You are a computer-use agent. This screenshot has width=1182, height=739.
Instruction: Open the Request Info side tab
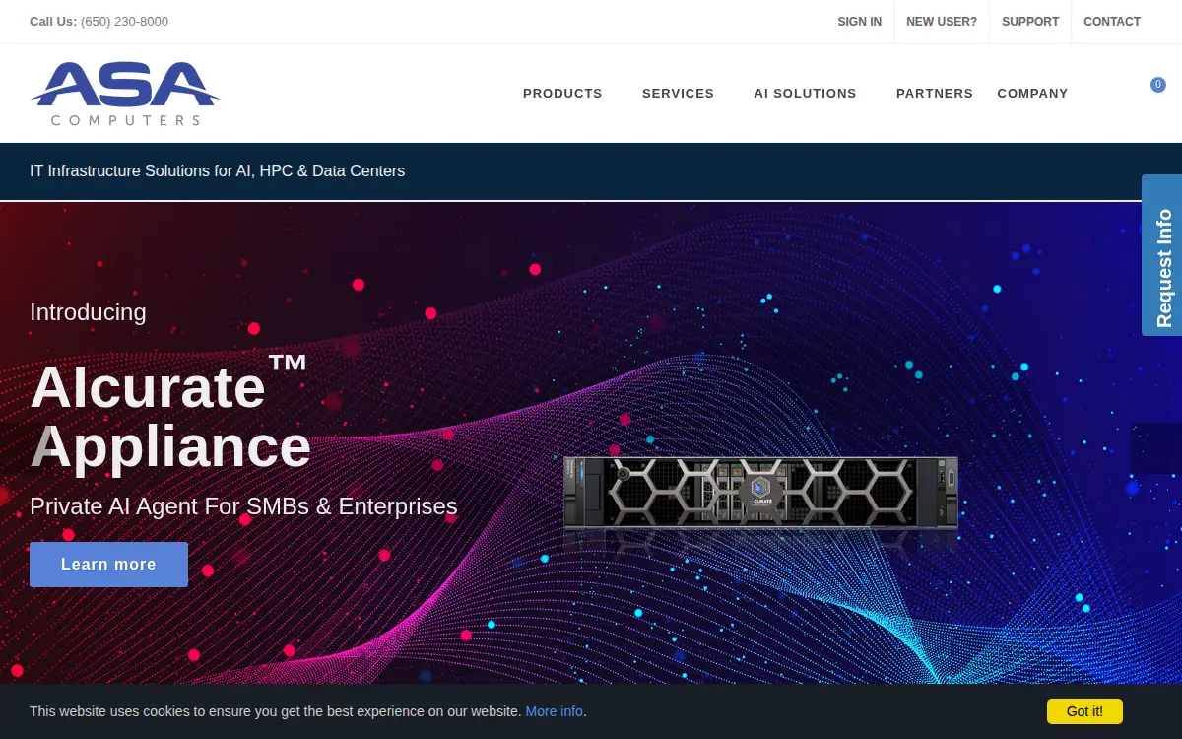point(1162,255)
